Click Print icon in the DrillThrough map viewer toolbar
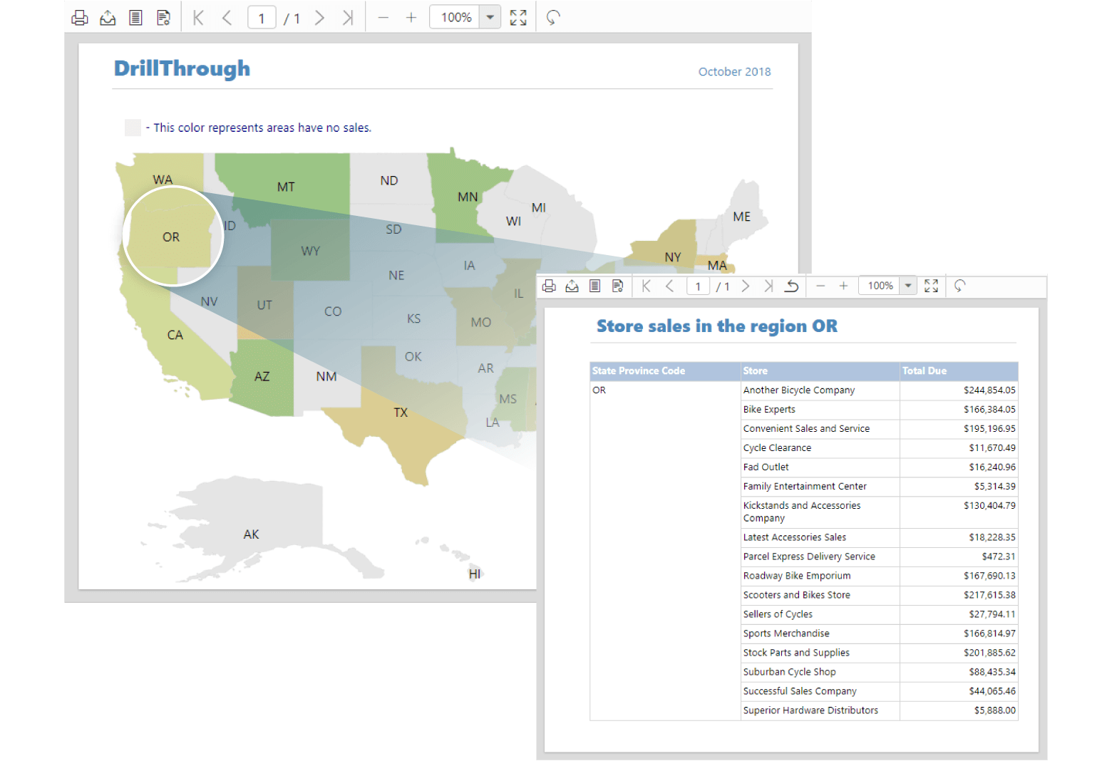The width and height of the screenshot is (1112, 761). 80,18
